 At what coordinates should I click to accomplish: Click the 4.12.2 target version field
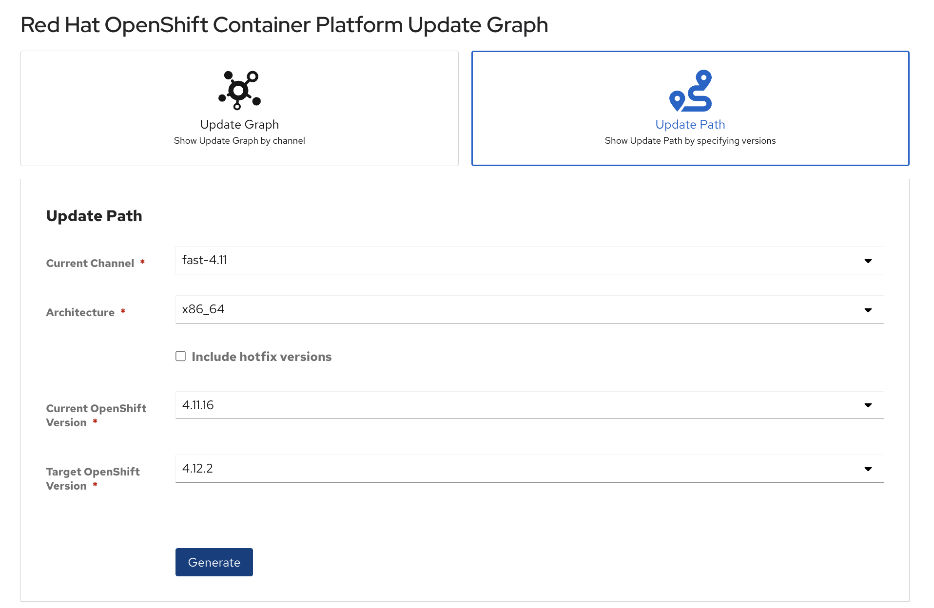click(x=341, y=468)
